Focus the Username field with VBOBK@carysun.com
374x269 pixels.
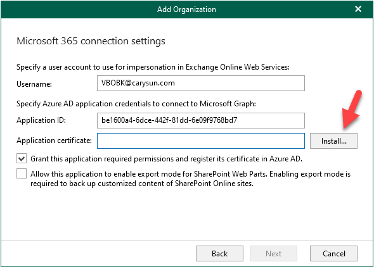(201, 83)
